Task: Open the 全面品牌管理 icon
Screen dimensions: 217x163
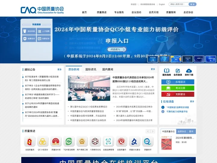Action: (x=108, y=142)
